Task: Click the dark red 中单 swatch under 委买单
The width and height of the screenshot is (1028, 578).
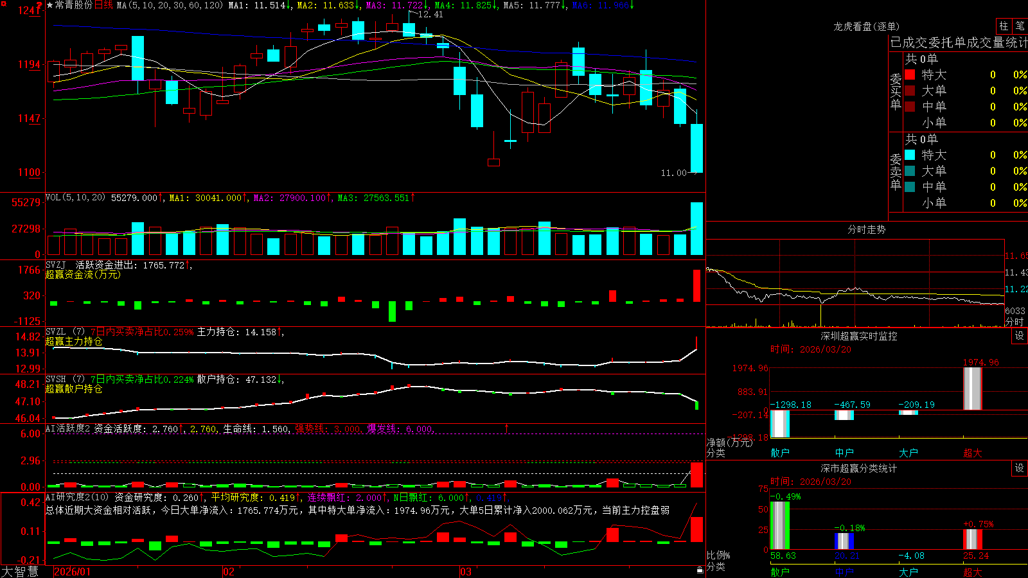Action: [910, 107]
